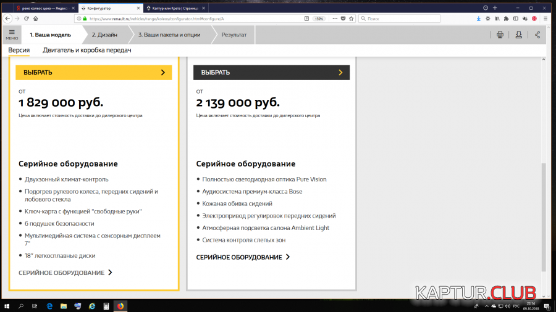Close the Конфигуратор tab
The image size is (556, 312).
click(138, 8)
